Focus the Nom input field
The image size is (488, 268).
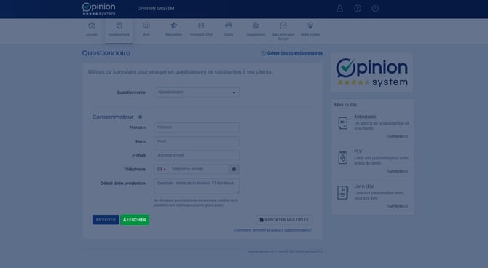[x=197, y=141]
